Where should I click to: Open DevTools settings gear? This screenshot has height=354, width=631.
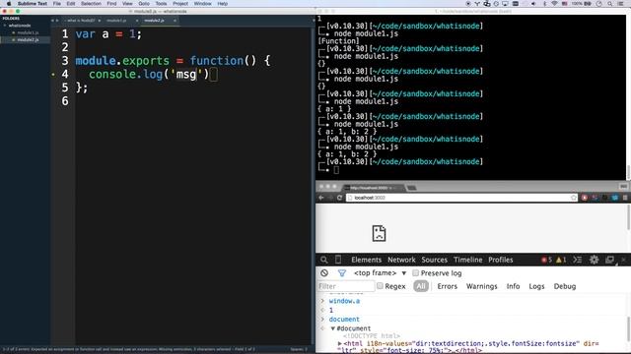(594, 260)
